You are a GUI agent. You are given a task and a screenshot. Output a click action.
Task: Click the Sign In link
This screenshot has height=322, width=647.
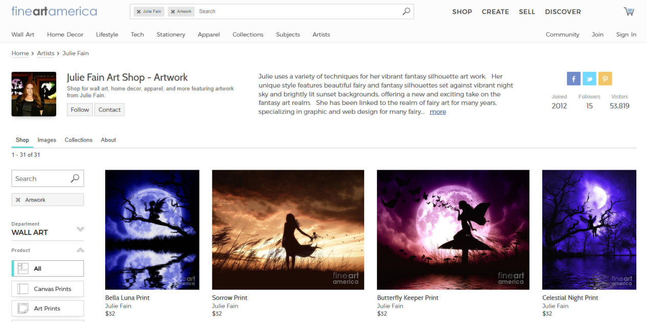[626, 35]
